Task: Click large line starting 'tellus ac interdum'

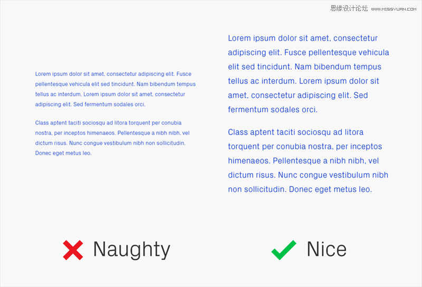Action: click(x=303, y=81)
